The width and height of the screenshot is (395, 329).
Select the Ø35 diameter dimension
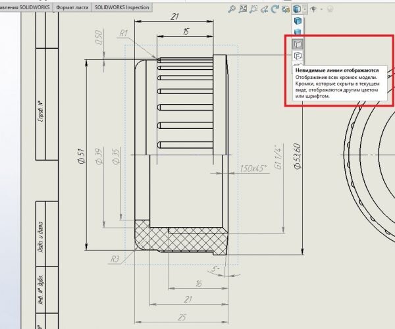[116, 156]
